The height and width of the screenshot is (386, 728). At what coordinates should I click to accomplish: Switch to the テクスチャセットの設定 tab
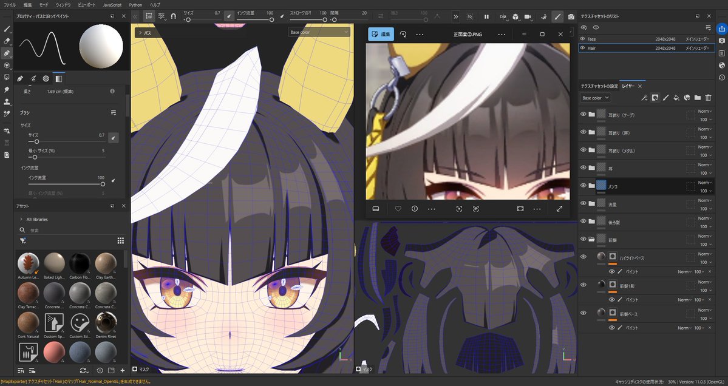pos(599,86)
